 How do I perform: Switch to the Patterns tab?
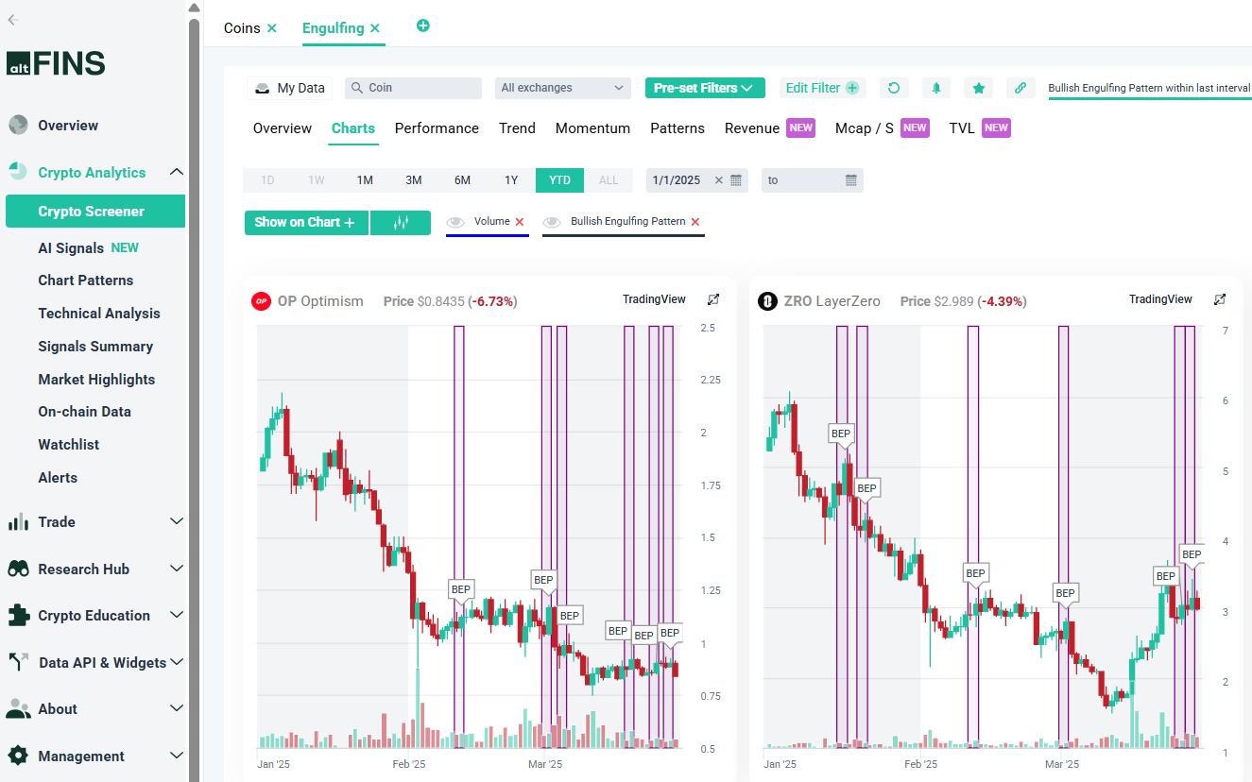point(677,128)
